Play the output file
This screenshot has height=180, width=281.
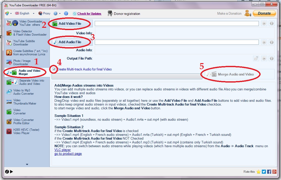click(x=264, y=59)
